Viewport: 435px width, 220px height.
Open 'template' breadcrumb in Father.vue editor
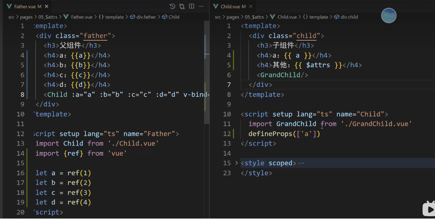click(x=114, y=17)
